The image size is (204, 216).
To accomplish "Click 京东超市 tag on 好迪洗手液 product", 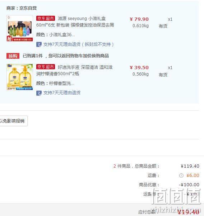I will 46,67.
